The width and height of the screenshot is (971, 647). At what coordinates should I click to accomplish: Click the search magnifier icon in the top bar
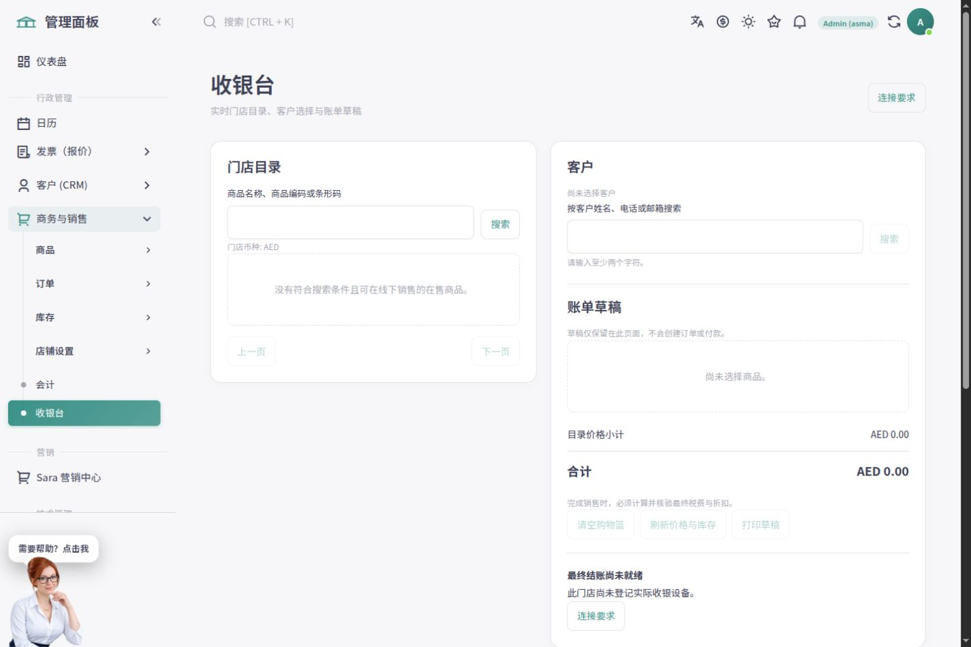coord(210,22)
